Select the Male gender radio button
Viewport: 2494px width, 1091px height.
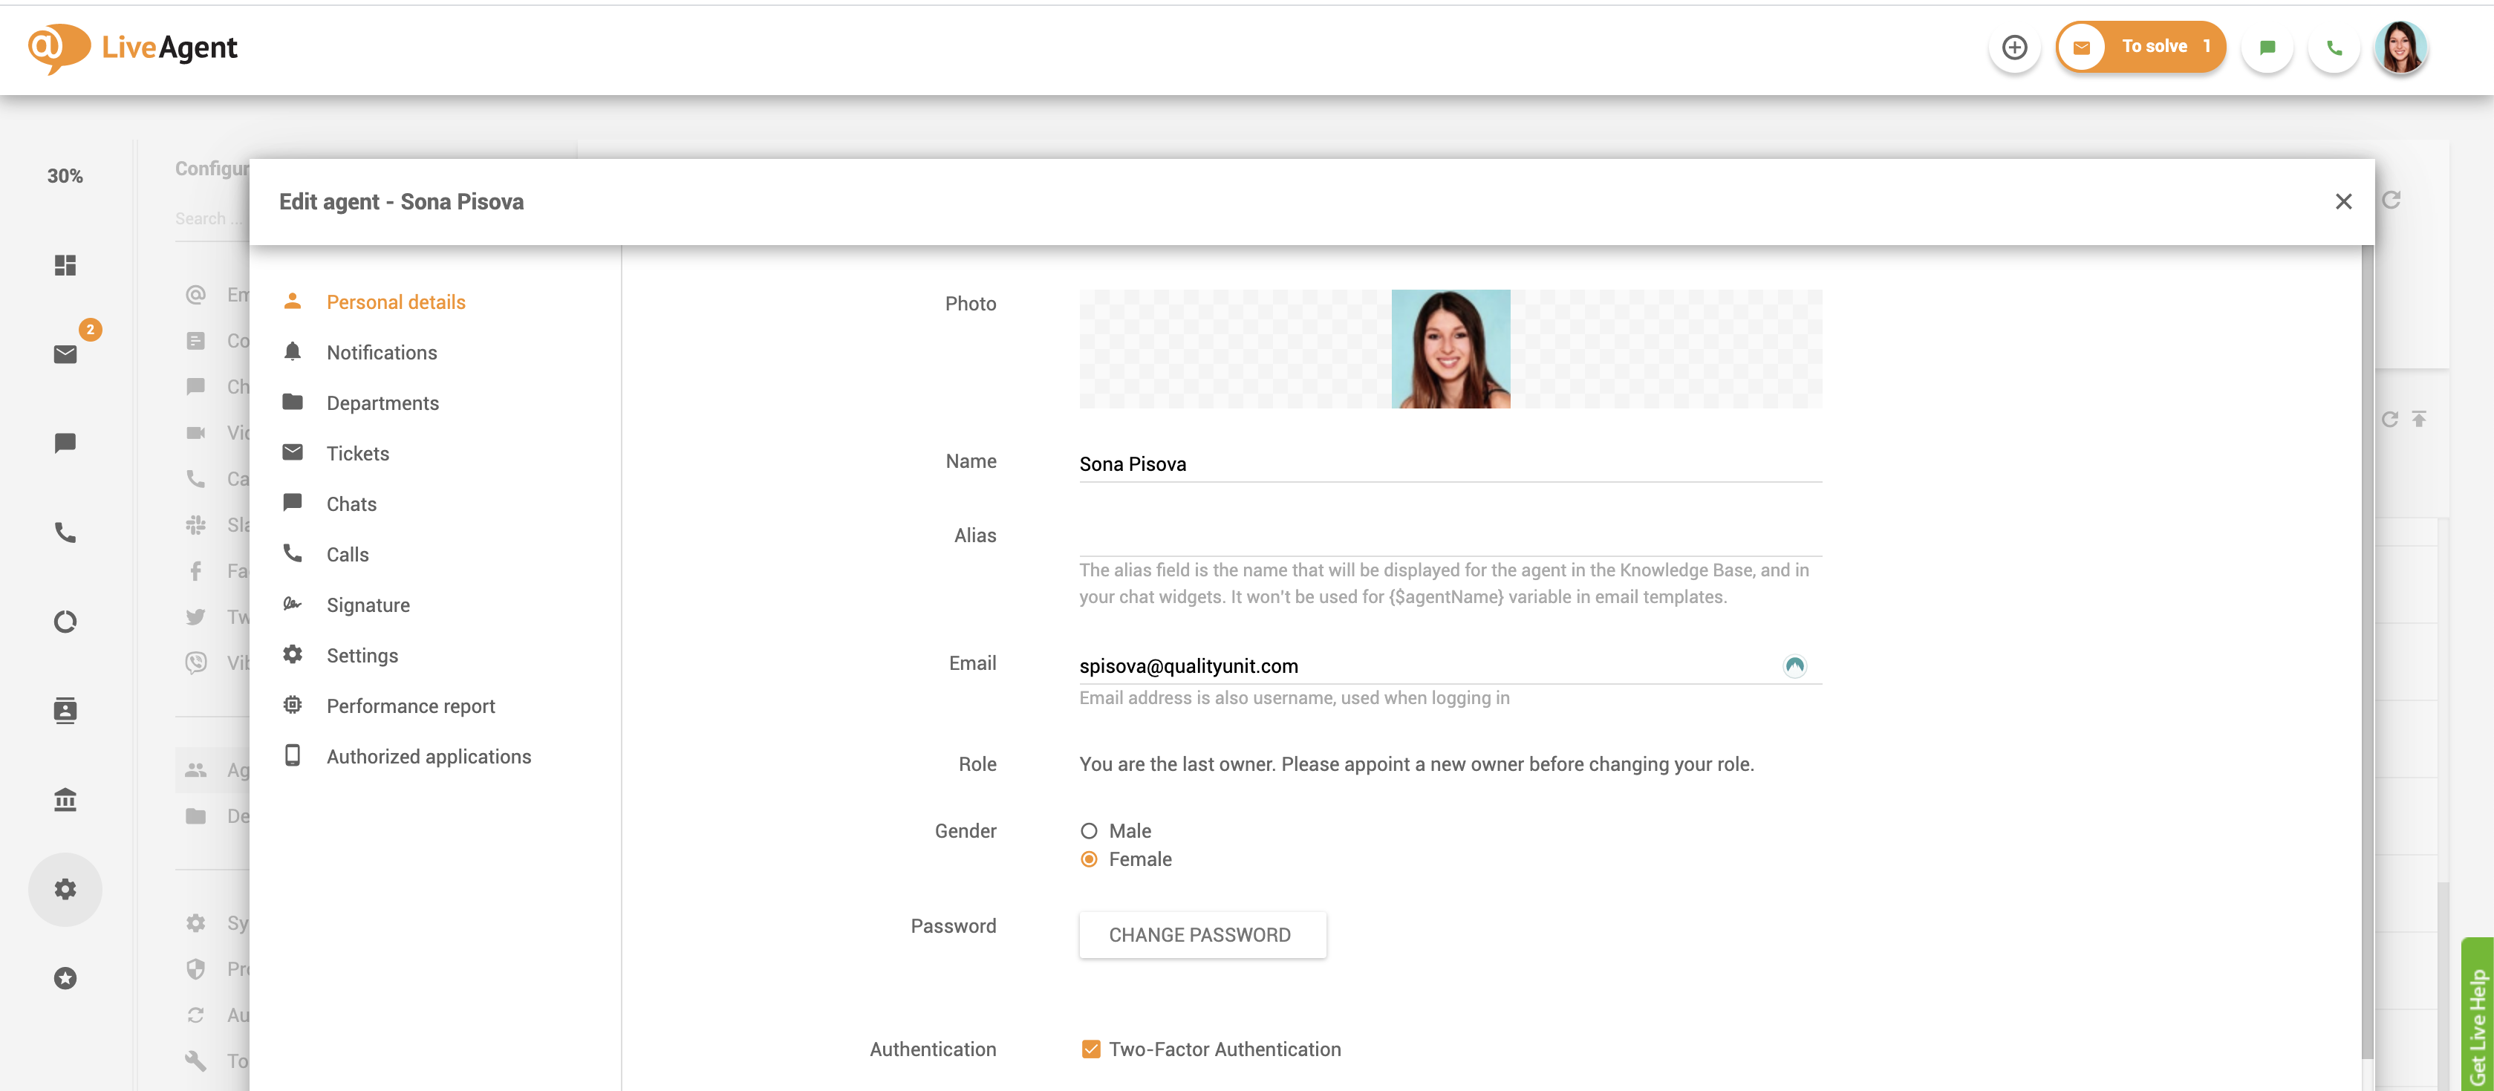(1090, 830)
